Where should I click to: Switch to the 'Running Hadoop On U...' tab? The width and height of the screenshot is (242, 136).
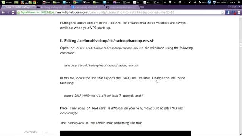click(x=53, y=7)
